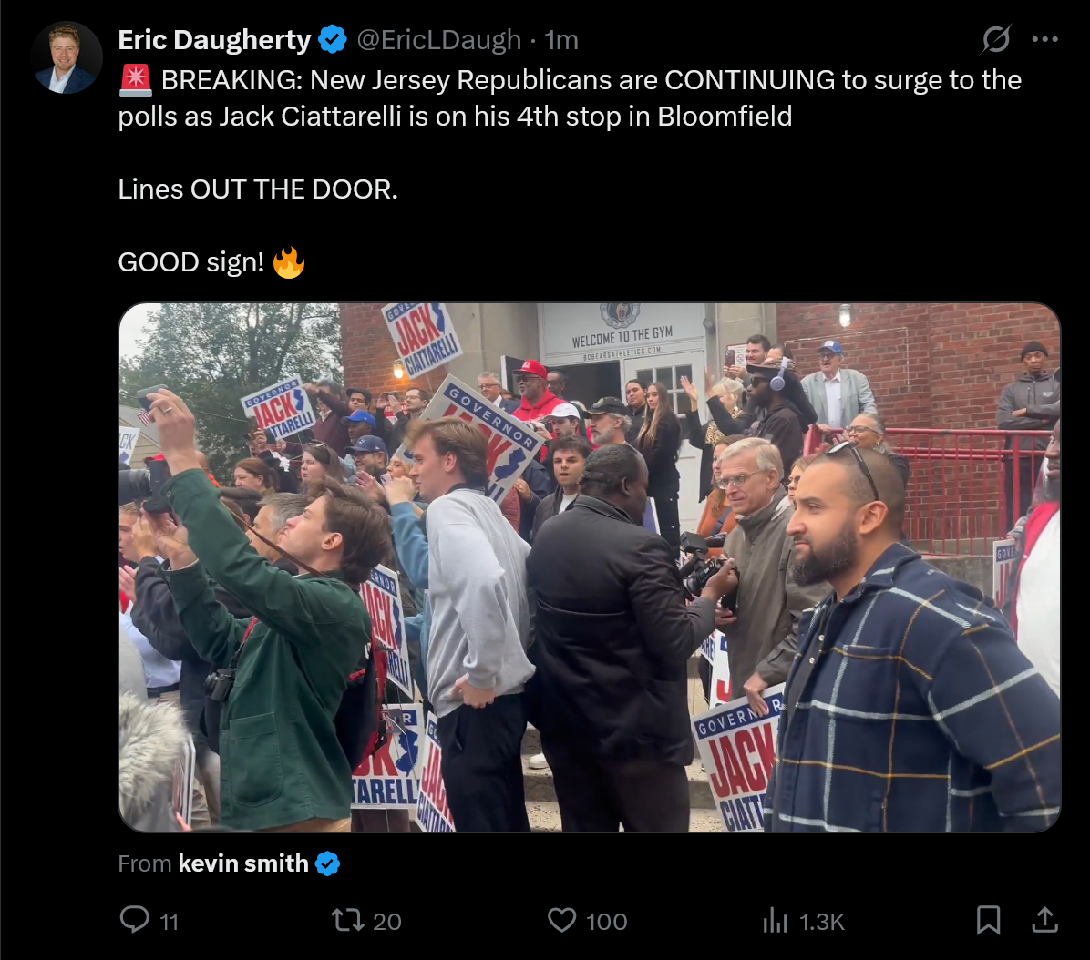1090x960 pixels.
Task: Click the 20 reposts count
Action: 387,922
